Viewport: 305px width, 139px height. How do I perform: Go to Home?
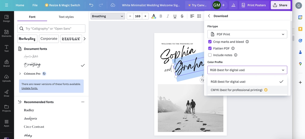tap(20, 5)
